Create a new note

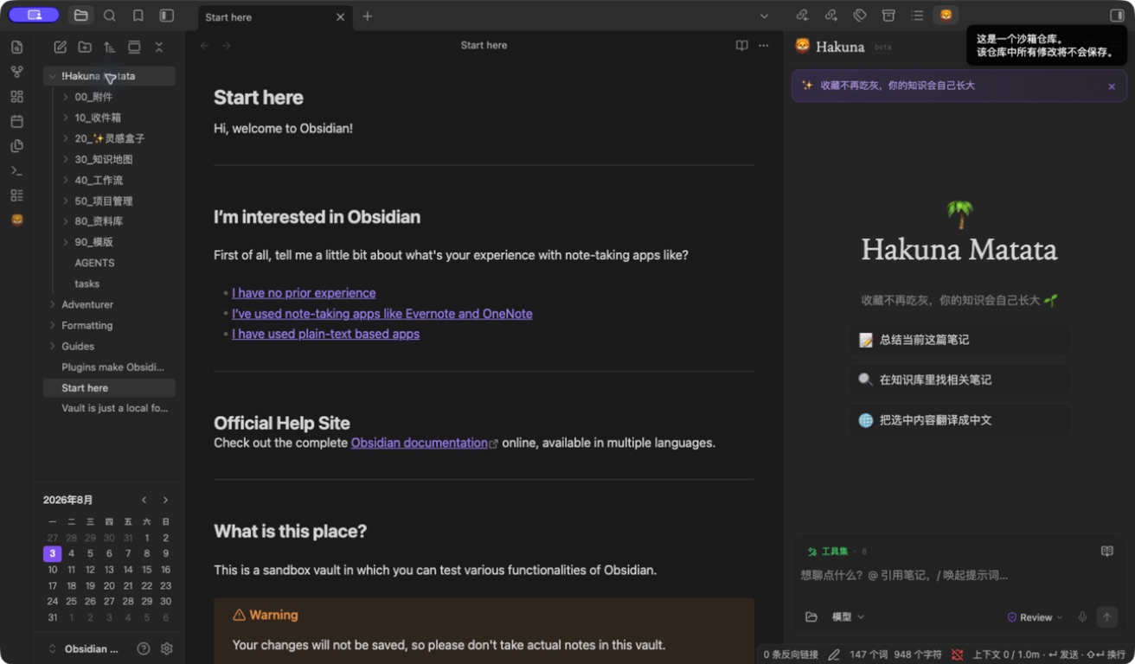[60, 48]
